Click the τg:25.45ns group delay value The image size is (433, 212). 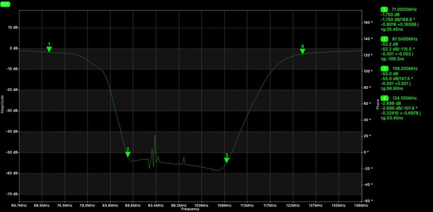pos(391,29)
